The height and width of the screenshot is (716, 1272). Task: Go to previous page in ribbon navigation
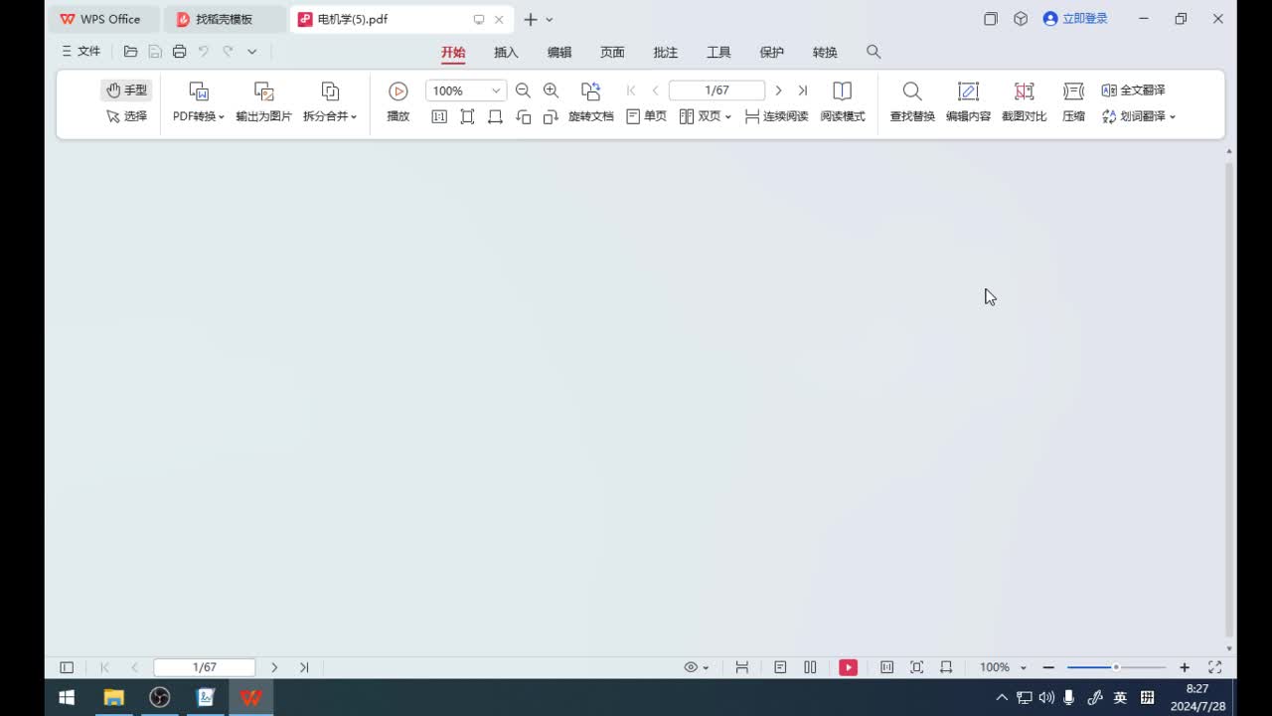click(x=655, y=90)
